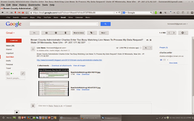194x121 pixels.
Task: Open the settings gear dropdown
Action: coord(183,33)
